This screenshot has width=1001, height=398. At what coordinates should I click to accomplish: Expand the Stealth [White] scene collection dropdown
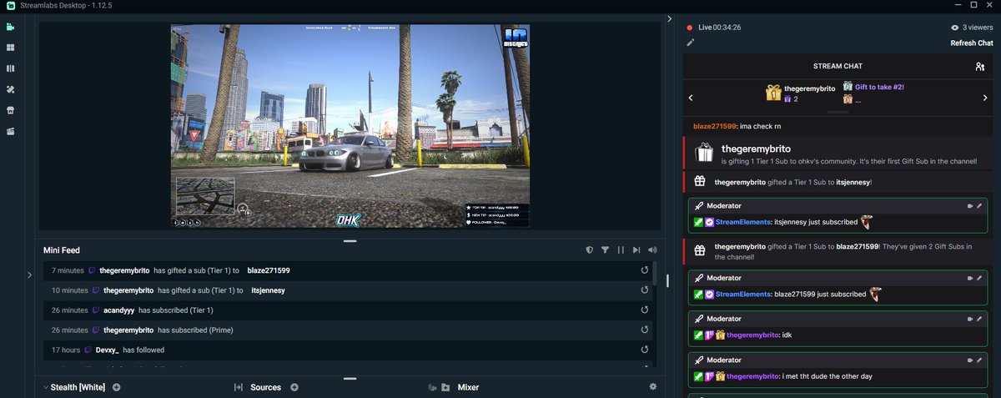44,387
